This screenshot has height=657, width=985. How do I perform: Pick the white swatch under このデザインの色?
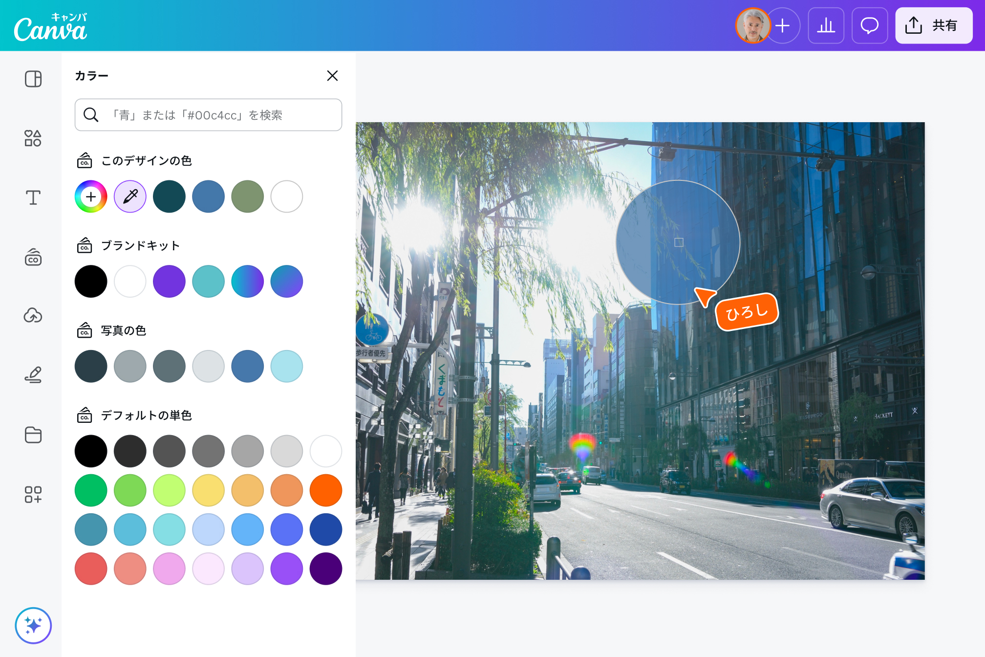point(286,197)
